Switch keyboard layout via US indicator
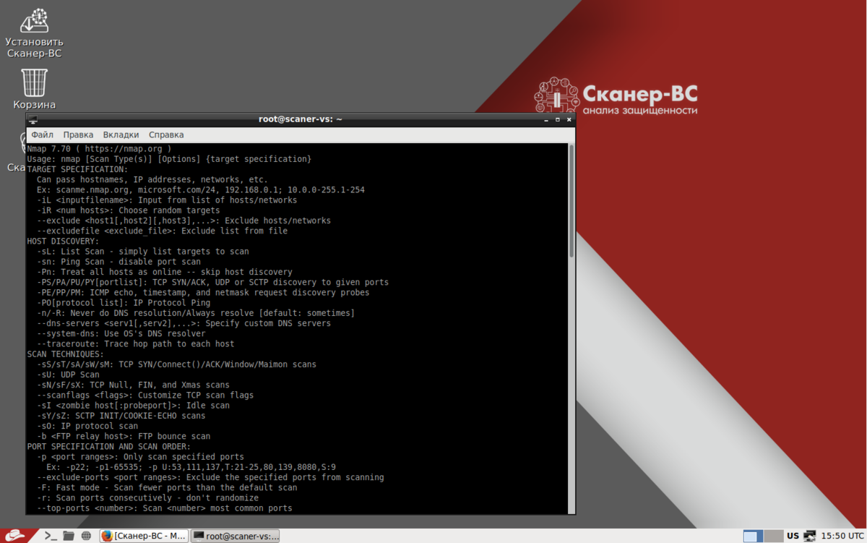867x543 pixels. (x=793, y=536)
